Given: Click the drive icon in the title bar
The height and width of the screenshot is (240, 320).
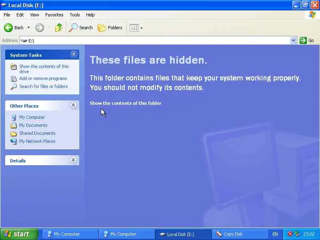Looking at the screenshot, I should pyautogui.click(x=4, y=5).
